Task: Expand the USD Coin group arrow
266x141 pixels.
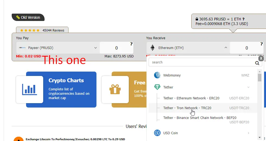Action: (x=248, y=133)
